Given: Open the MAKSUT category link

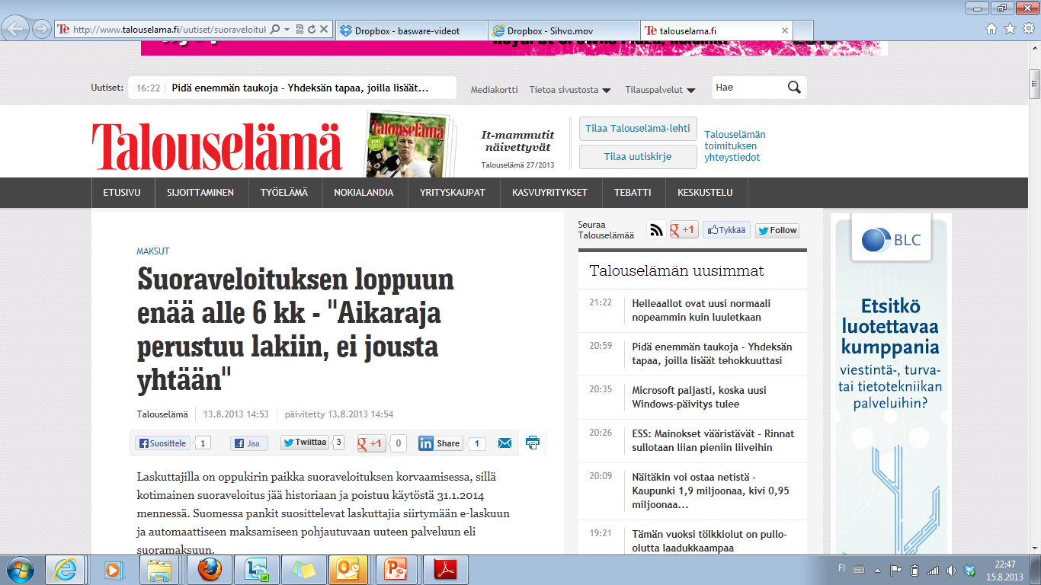Looking at the screenshot, I should 152,251.
